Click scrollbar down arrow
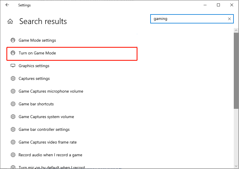 236,166
